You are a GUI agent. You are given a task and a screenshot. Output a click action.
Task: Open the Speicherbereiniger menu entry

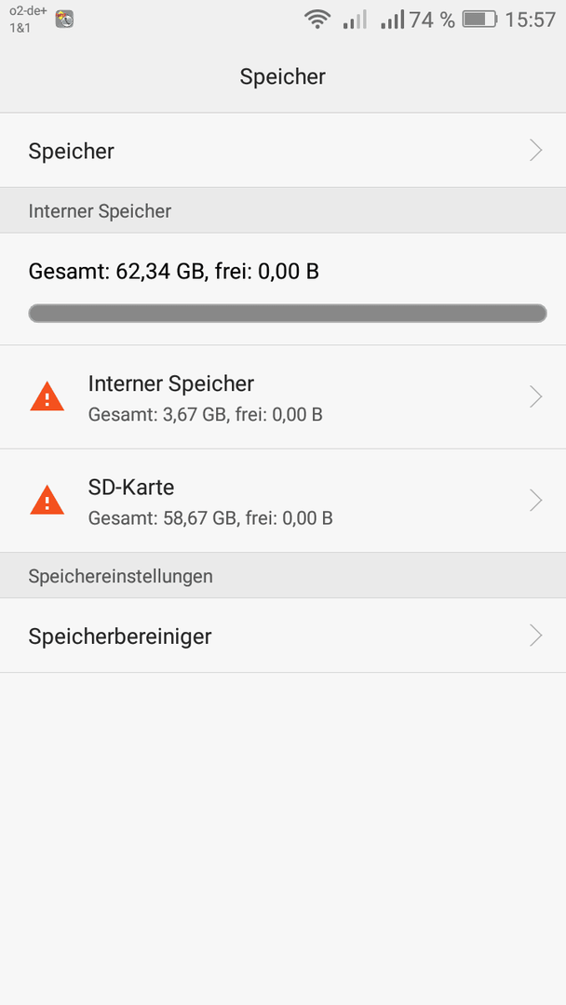tap(283, 636)
